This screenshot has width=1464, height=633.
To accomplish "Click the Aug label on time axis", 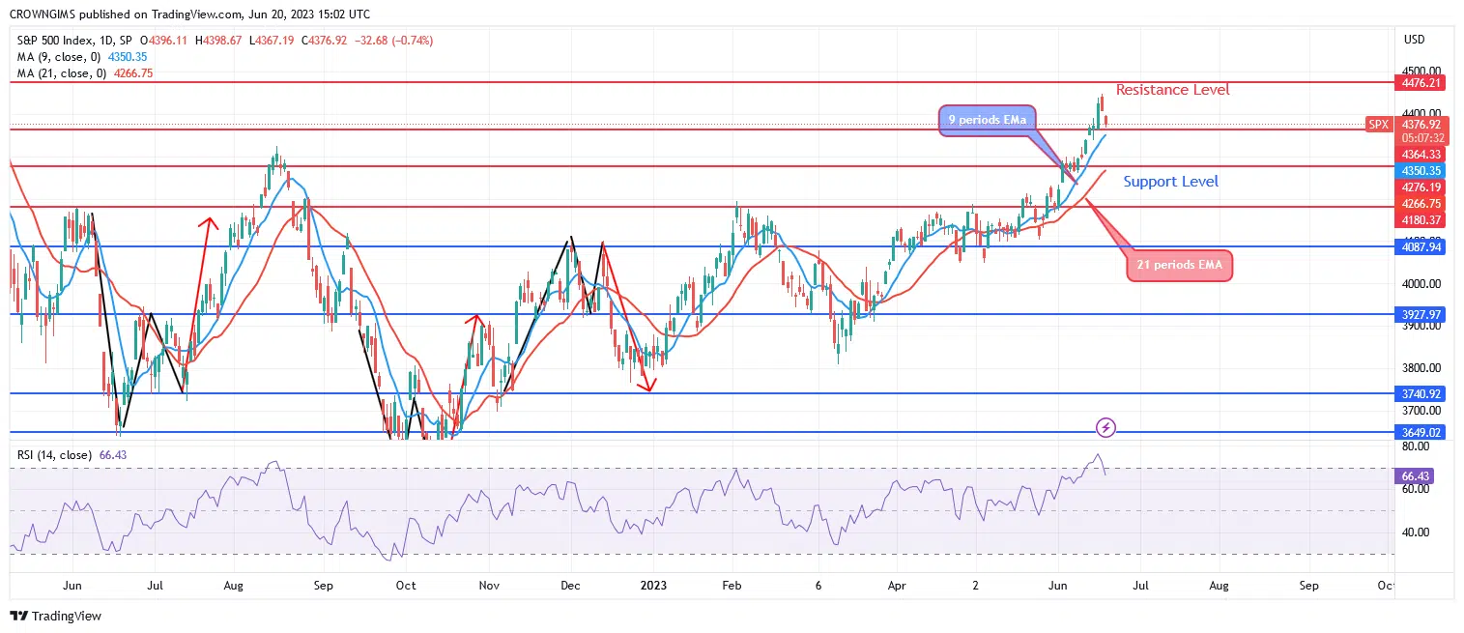I will tap(233, 586).
